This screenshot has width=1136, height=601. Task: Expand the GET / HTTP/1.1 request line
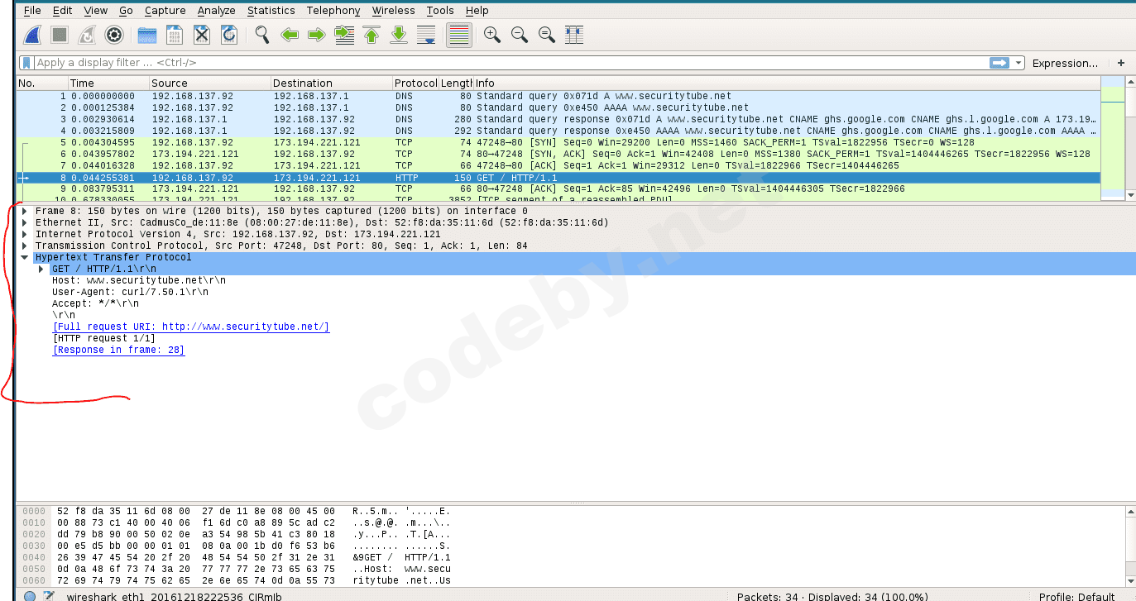pos(42,269)
